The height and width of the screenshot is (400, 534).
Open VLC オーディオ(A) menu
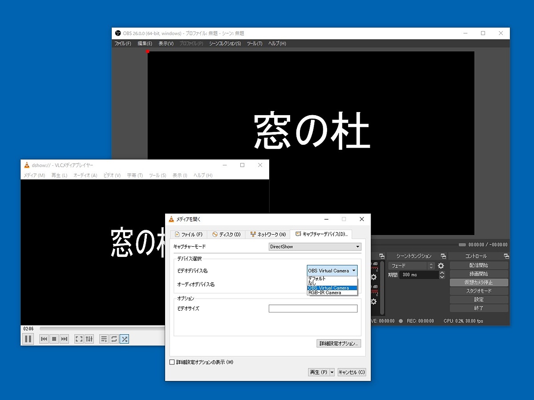[x=85, y=176]
